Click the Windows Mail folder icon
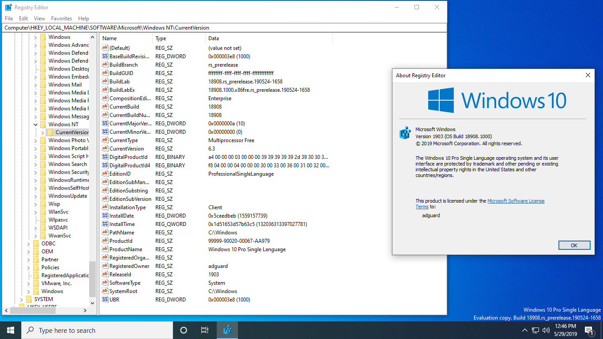 tap(43, 84)
